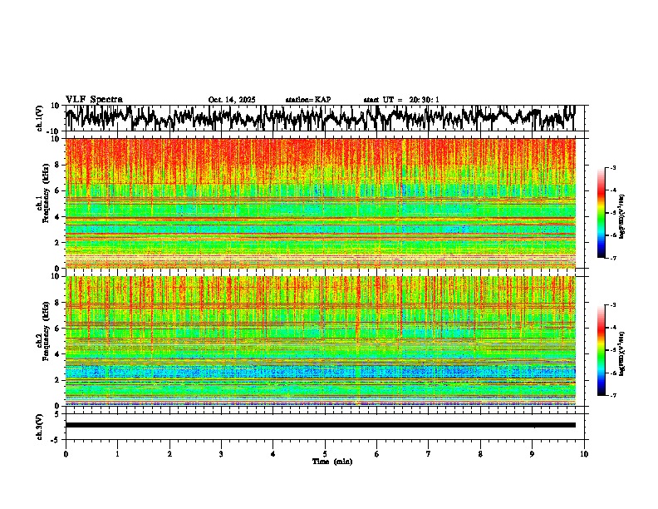Click the "Time (min)" axis label
Image resolution: width=658 pixels, height=509 pixels.
[x=332, y=462]
